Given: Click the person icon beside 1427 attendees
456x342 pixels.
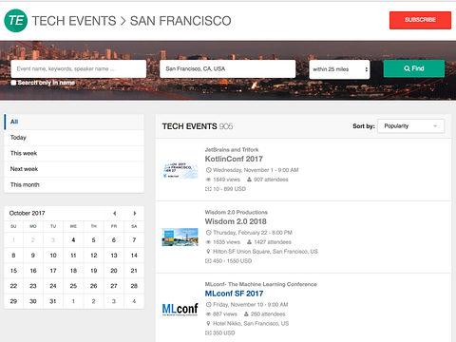Looking at the screenshot, I should click(x=250, y=242).
